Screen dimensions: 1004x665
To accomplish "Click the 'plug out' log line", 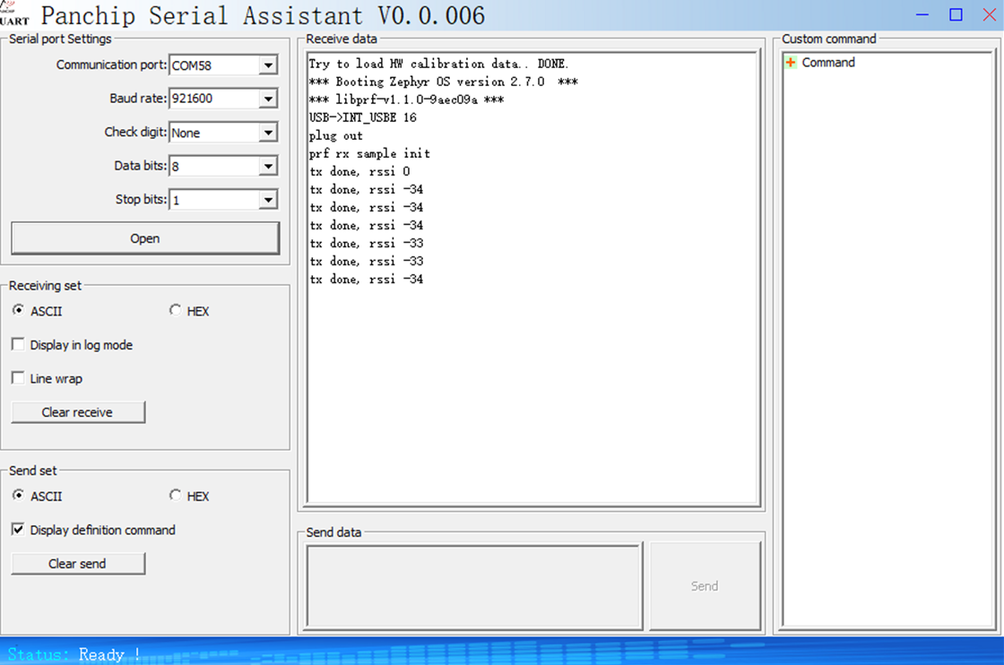I will [335, 135].
